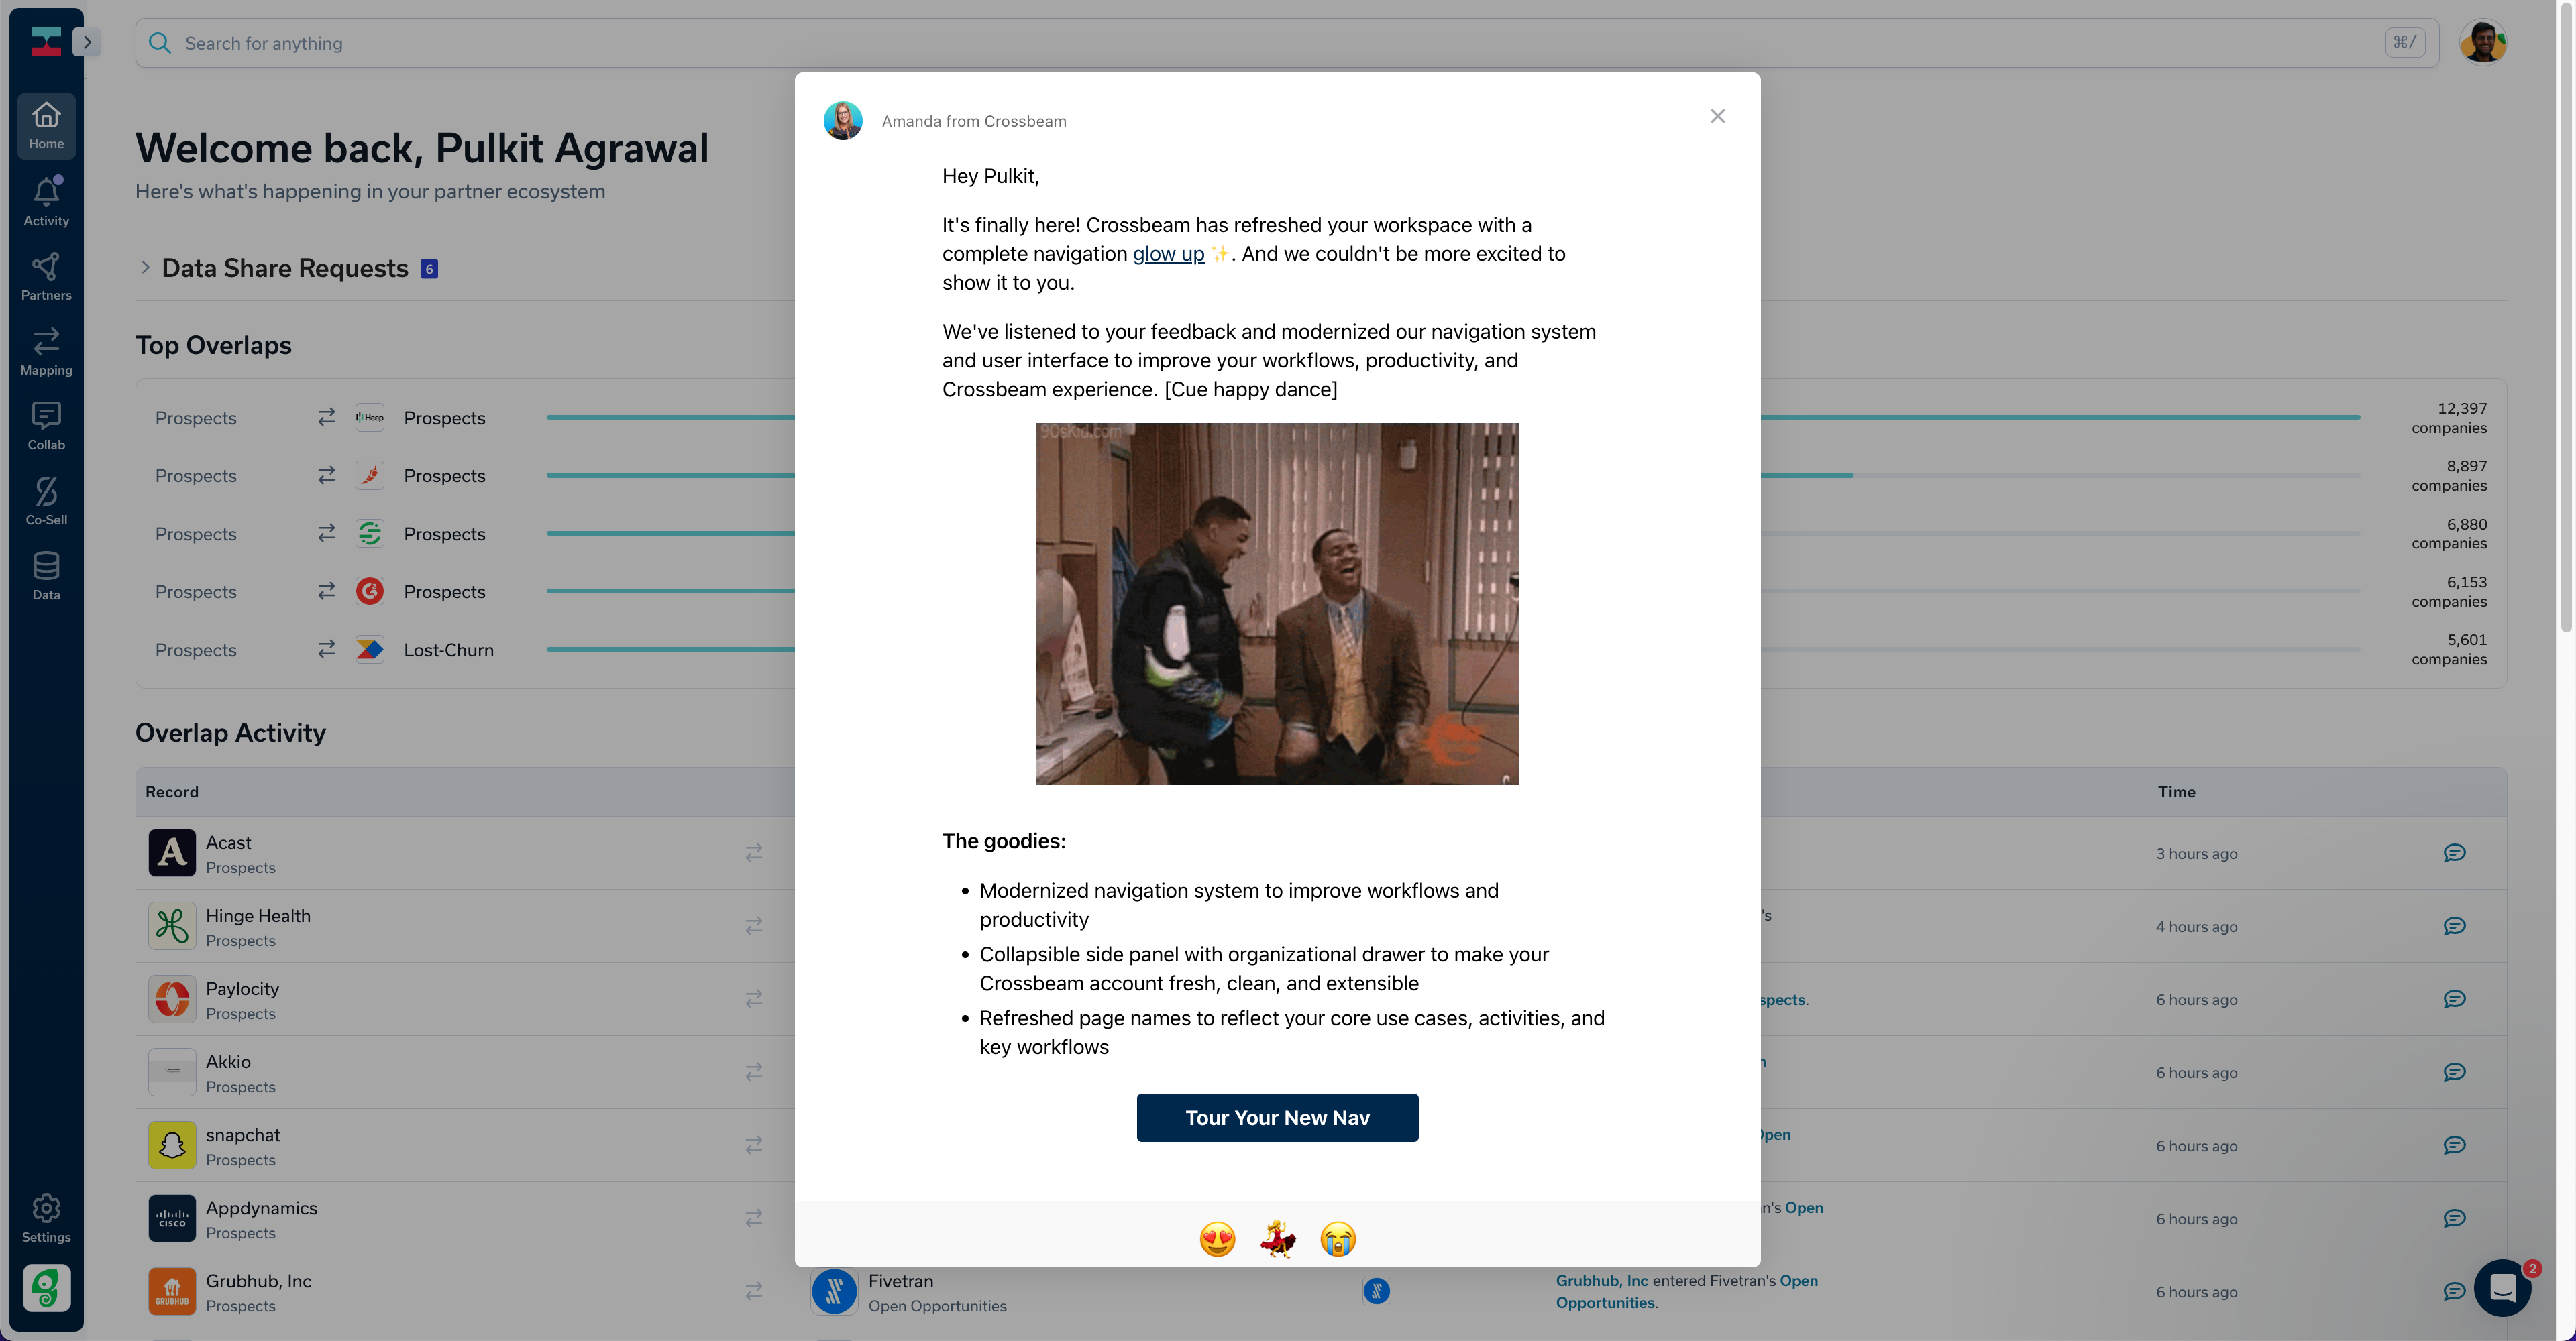Click green organization icon at sidebar bottom
Image resolution: width=2576 pixels, height=1341 pixels.
pyautogui.click(x=46, y=1287)
